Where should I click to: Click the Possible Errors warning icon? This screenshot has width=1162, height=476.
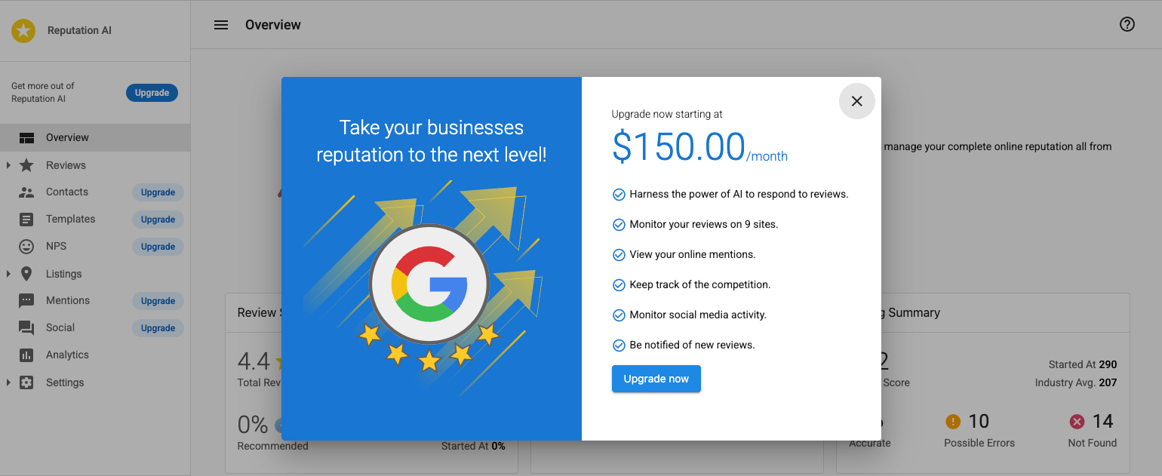coord(952,422)
